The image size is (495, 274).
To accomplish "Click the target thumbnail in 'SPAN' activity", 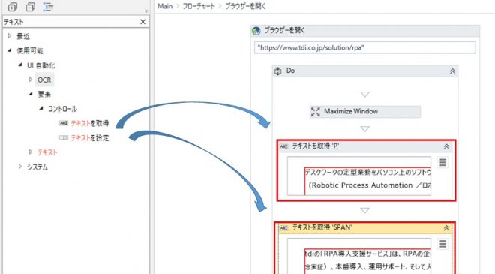I will tap(359, 256).
